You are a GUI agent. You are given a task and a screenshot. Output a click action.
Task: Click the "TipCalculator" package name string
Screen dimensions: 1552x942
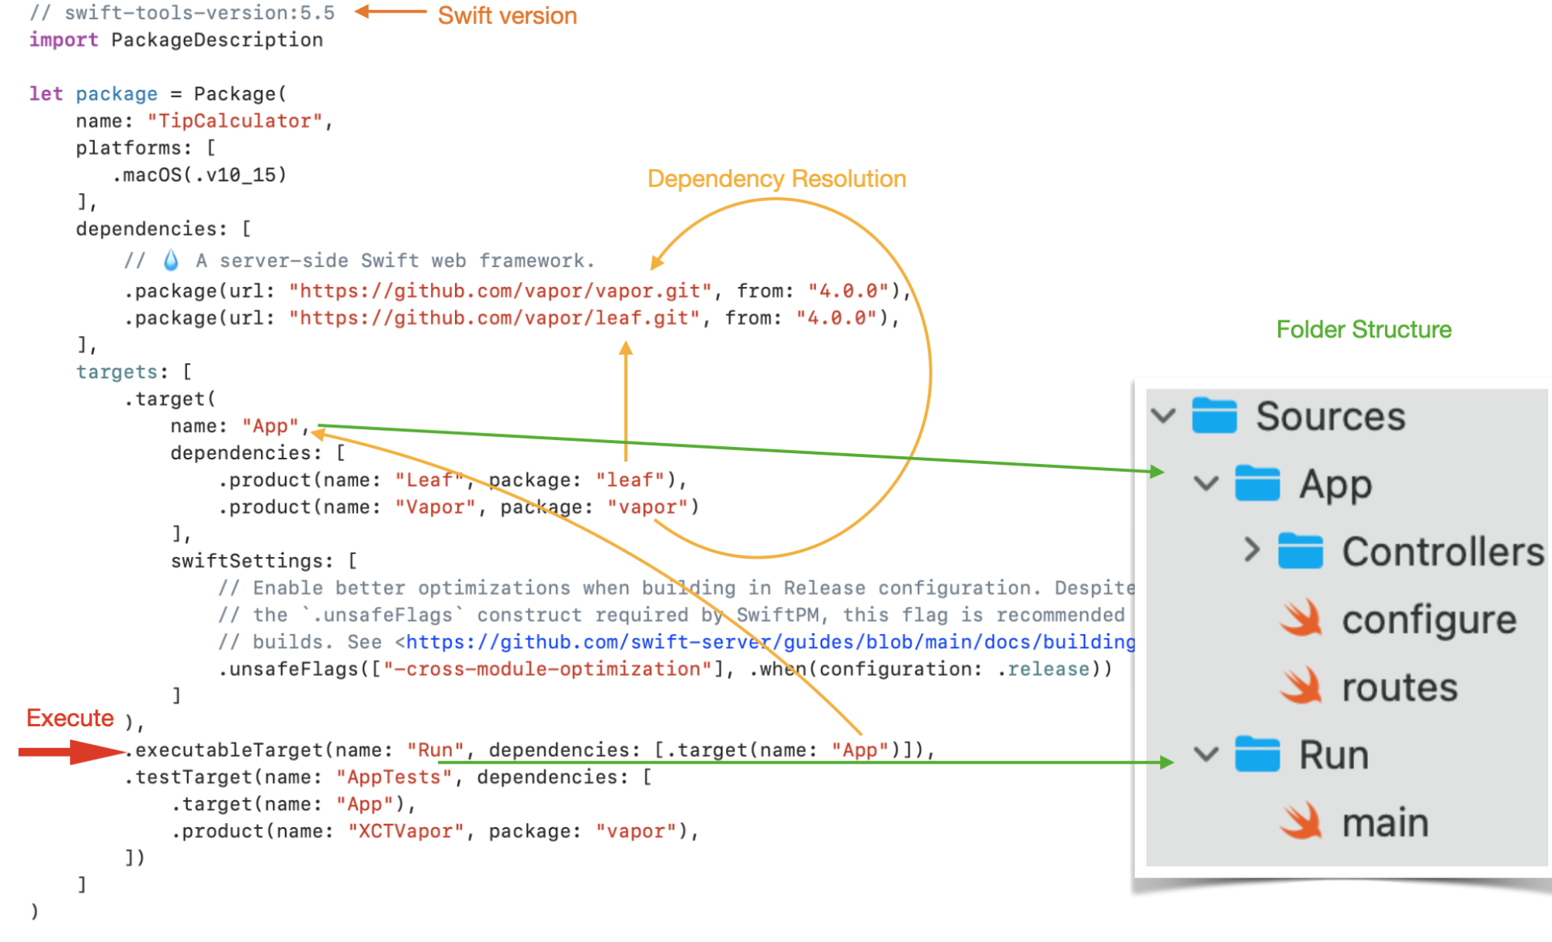click(x=234, y=121)
